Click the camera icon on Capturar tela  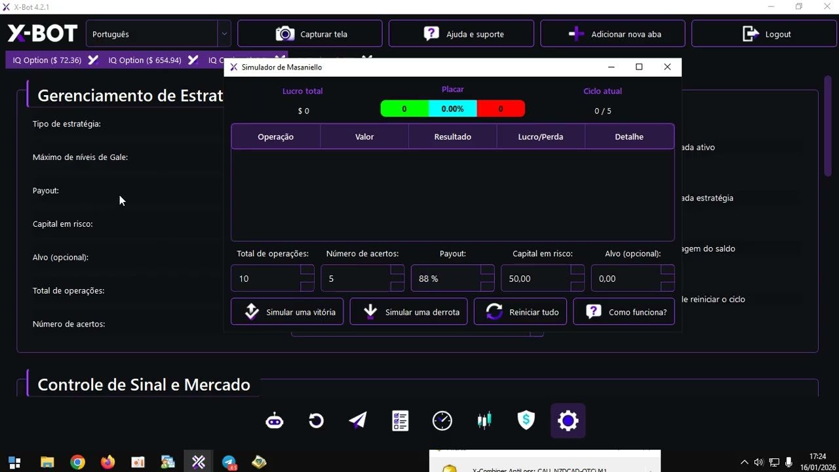click(x=284, y=33)
